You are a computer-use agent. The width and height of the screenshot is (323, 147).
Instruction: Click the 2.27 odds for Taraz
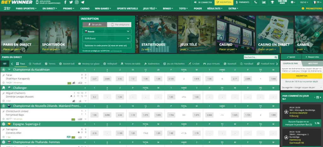click(x=94, y=79)
